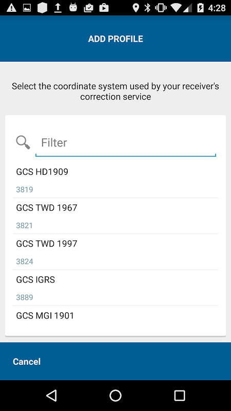231x411 pixels.
Task: Tap the Android debug notification icon
Action: [73, 8]
